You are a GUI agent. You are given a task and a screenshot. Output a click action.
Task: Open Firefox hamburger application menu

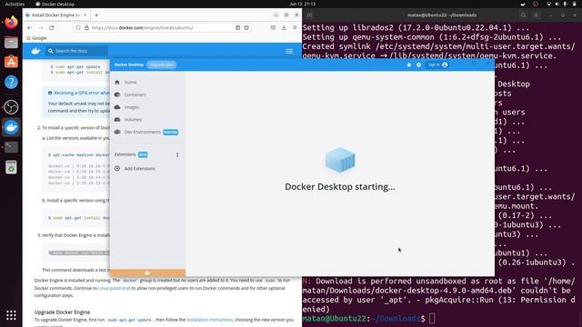pyautogui.click(x=295, y=28)
